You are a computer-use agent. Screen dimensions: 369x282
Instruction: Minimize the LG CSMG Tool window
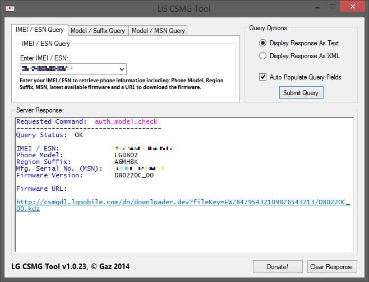[x=317, y=7]
